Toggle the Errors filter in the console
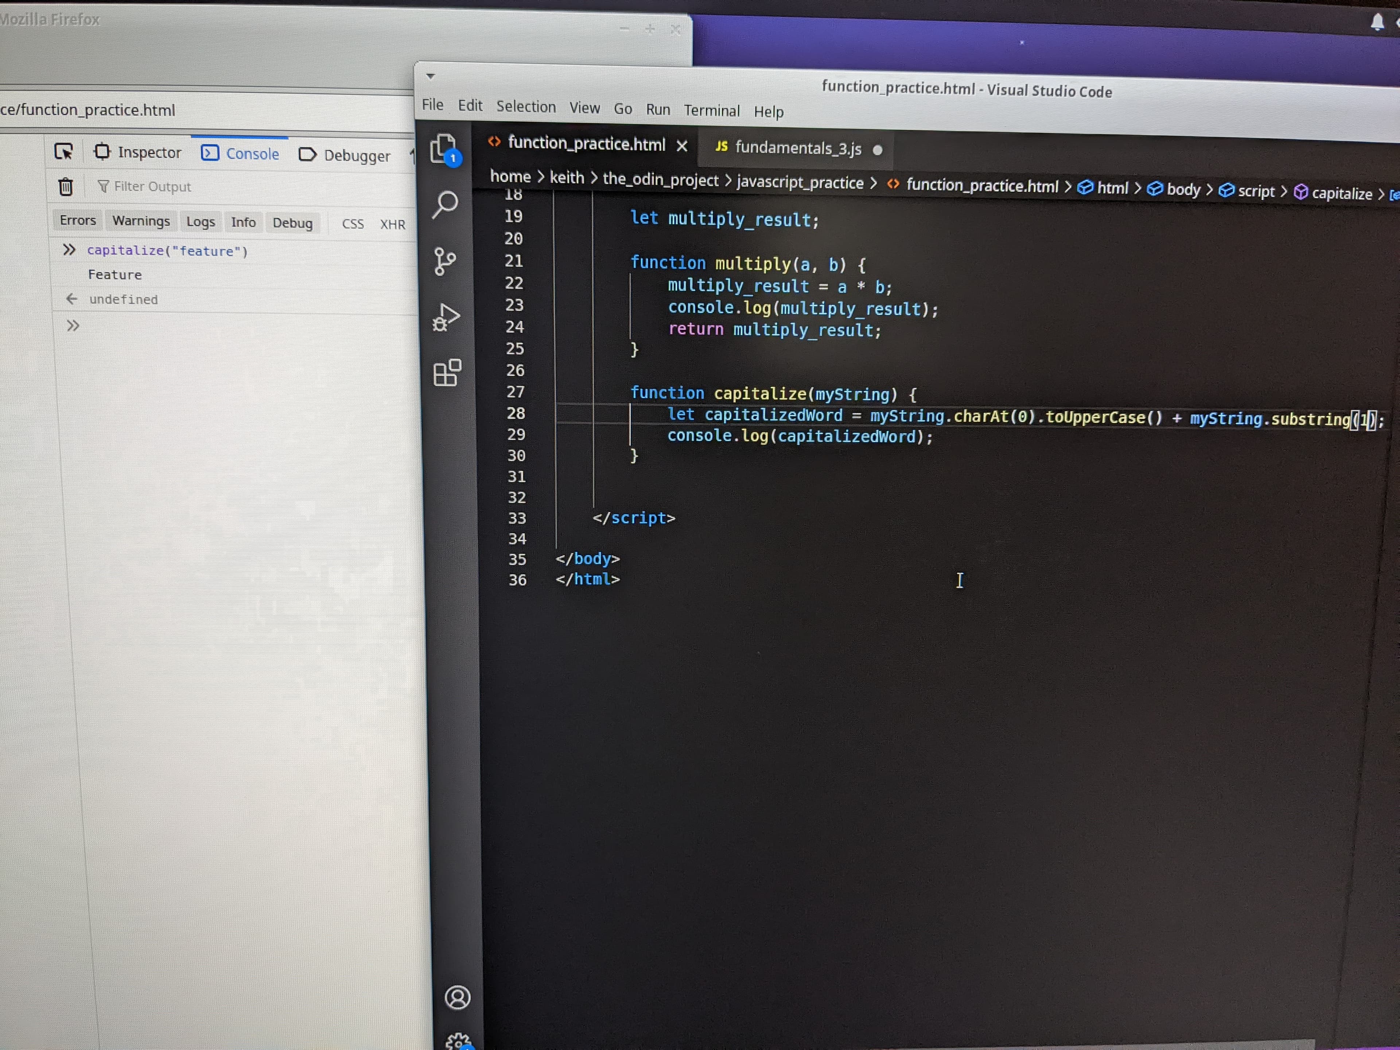Image resolution: width=1400 pixels, height=1050 pixels. pos(78,220)
